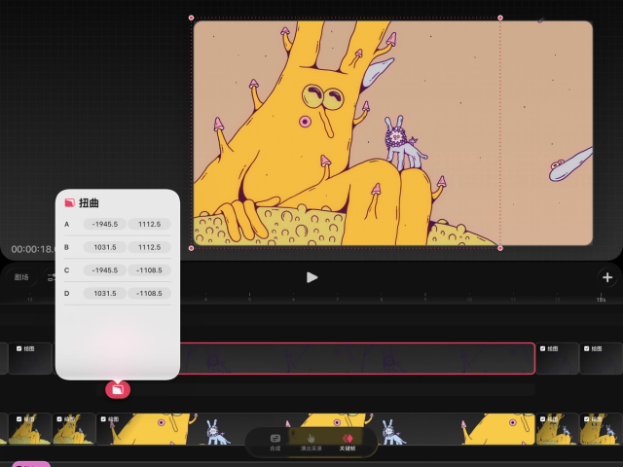Tap the plus add button

pyautogui.click(x=607, y=277)
